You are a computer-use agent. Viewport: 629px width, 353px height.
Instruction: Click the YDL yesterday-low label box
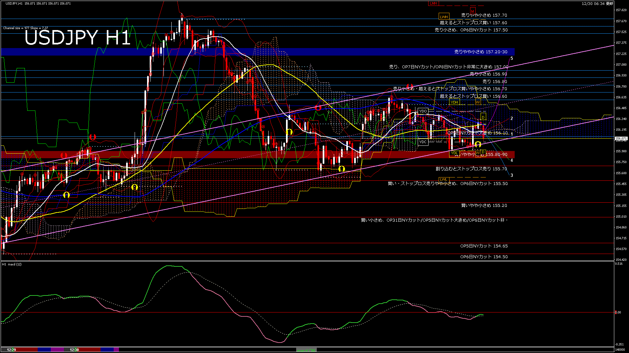tap(454, 153)
